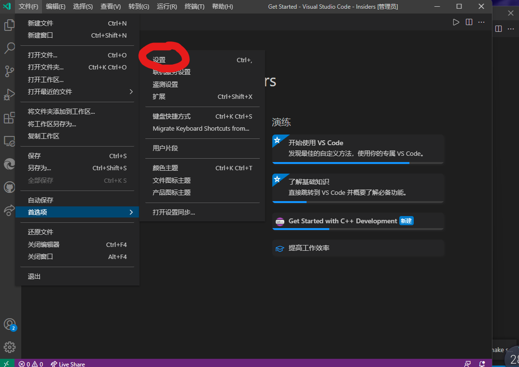The width and height of the screenshot is (519, 367).
Task: Open the Extensions view icon
Action: (9, 118)
